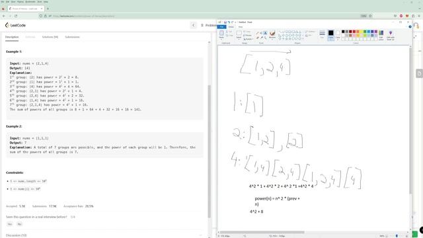The width and height of the screenshot is (423, 238).
Task: Pick the yellow color swatch in Paint palette
Action: (362, 32)
